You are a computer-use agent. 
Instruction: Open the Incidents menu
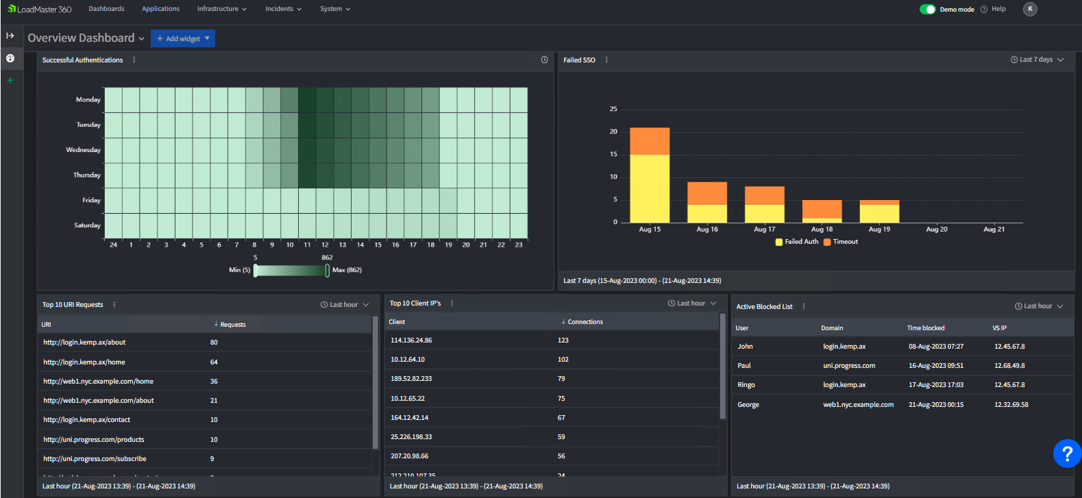(x=283, y=9)
